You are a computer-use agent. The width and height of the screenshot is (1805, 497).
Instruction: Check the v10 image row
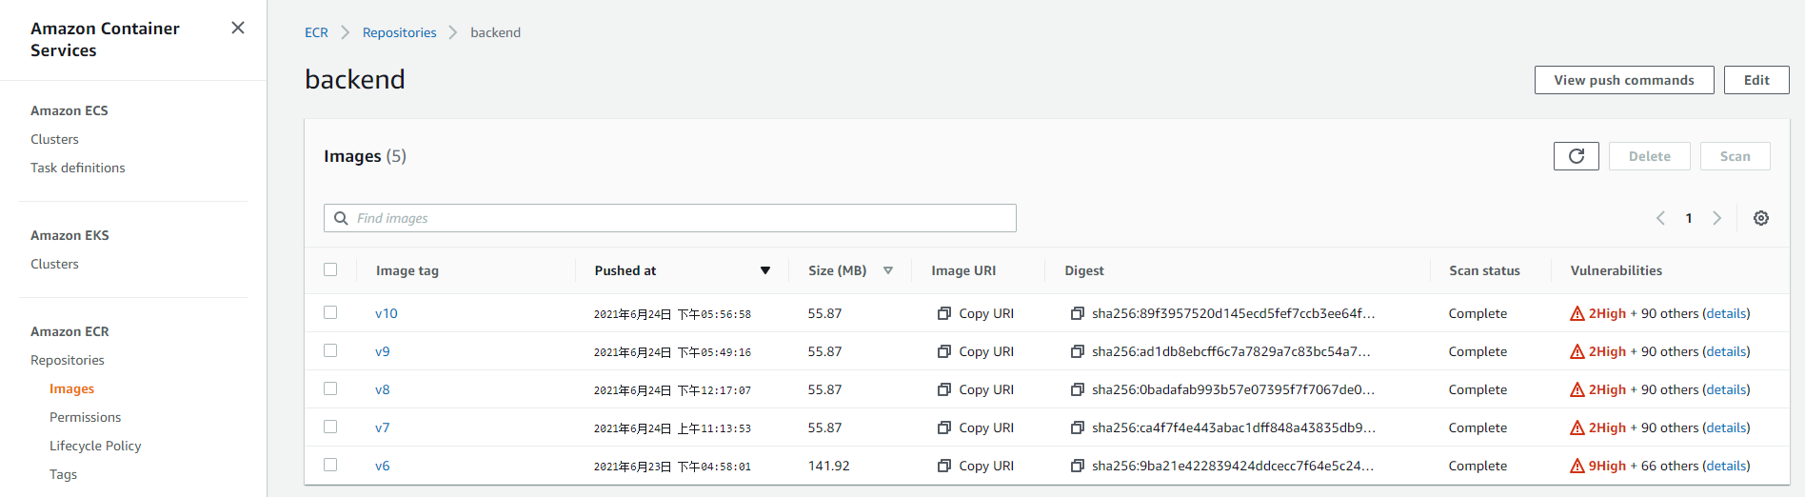[330, 312]
